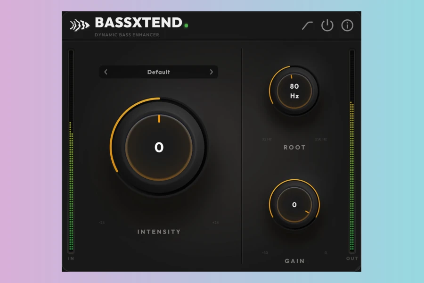The width and height of the screenshot is (424, 283).
Task: Click the -24 intensity minimum label
Action: [102, 223]
